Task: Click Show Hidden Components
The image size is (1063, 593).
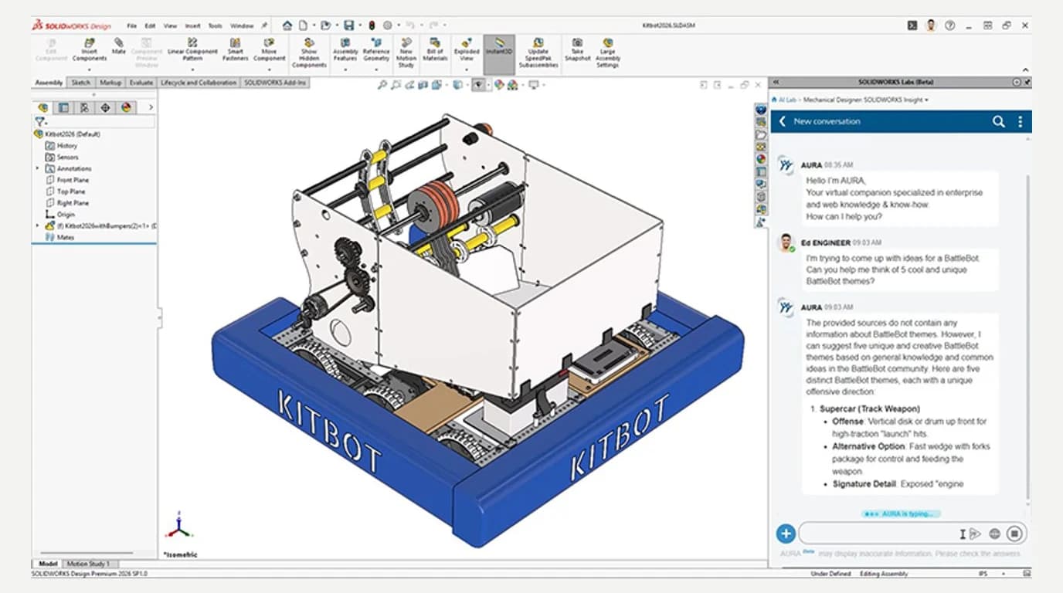Action: [309, 53]
